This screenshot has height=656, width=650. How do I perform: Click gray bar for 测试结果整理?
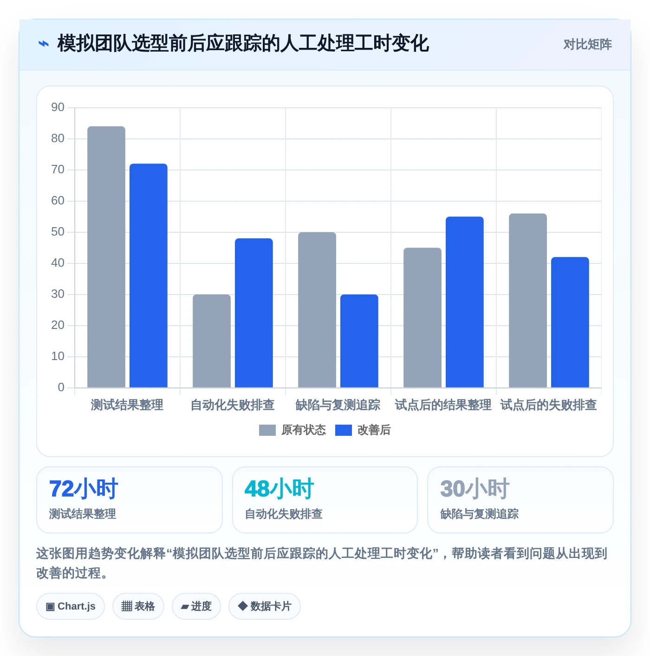[106, 257]
